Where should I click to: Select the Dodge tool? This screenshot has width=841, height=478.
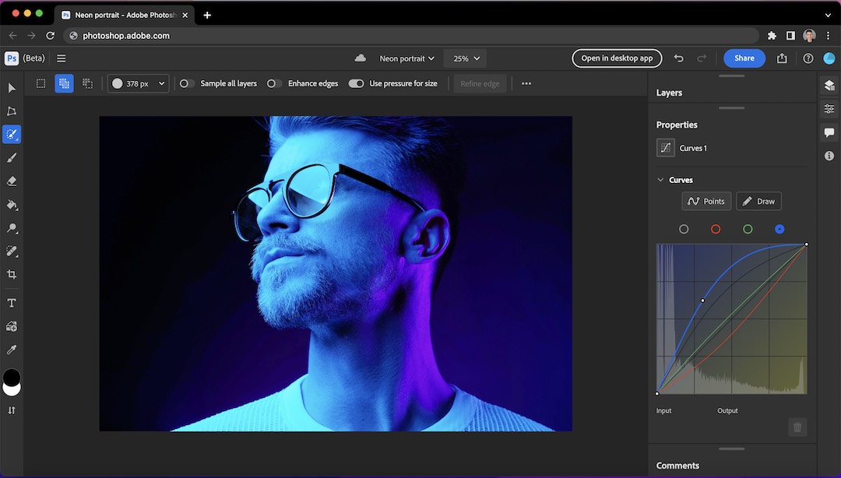pyautogui.click(x=12, y=228)
